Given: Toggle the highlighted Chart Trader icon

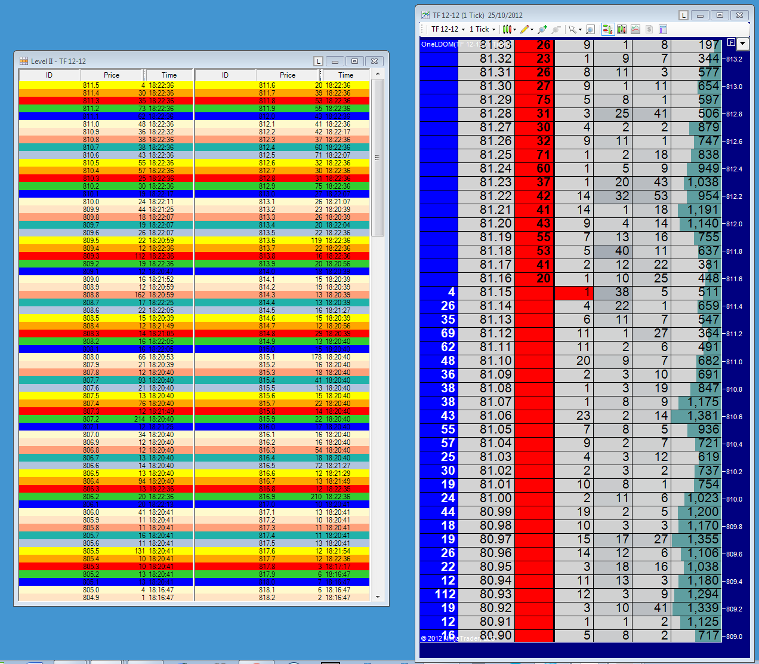Looking at the screenshot, I should (x=608, y=29).
